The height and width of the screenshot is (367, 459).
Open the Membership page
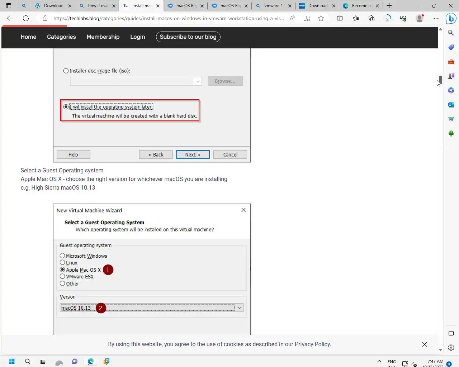[x=103, y=37]
